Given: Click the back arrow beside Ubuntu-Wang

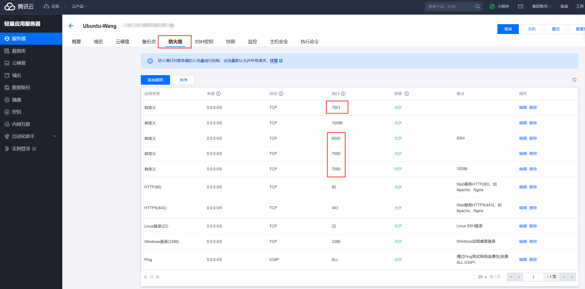Looking at the screenshot, I should [71, 26].
